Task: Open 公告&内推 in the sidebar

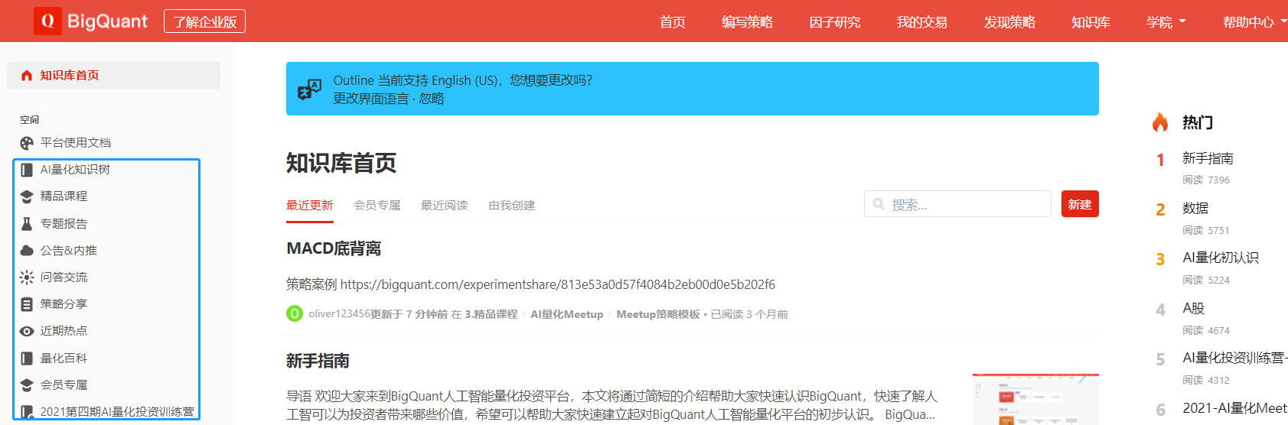Action: tap(69, 251)
